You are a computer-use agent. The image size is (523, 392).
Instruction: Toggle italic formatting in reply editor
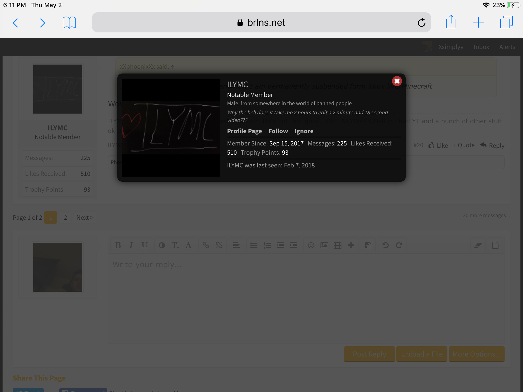[131, 245]
